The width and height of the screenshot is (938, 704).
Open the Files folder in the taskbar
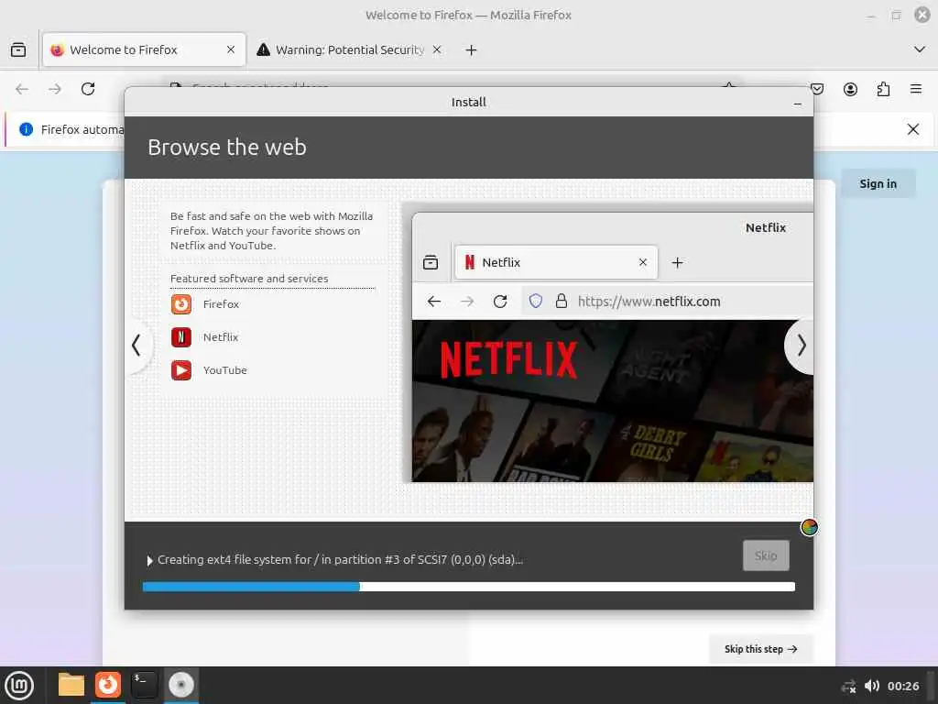pyautogui.click(x=71, y=685)
